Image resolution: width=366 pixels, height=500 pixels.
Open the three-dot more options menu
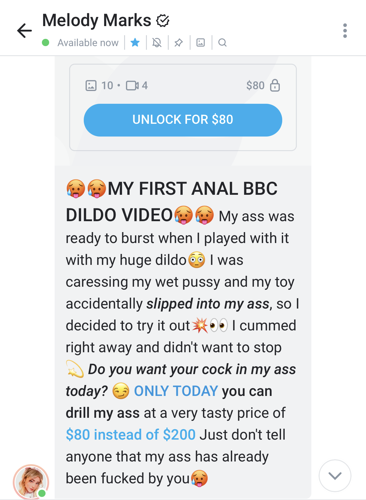pos(345,31)
